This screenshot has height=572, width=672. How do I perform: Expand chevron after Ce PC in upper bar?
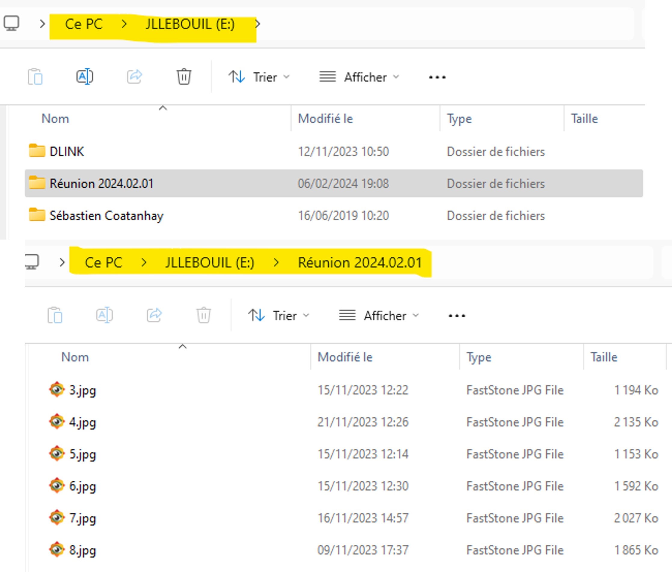pyautogui.click(x=124, y=24)
